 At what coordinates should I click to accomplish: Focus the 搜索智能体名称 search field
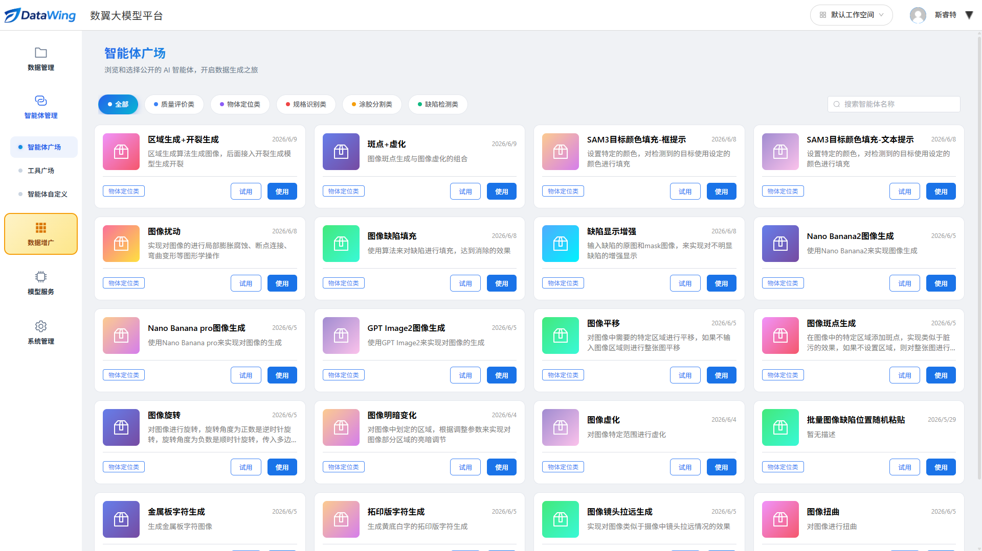[894, 104]
